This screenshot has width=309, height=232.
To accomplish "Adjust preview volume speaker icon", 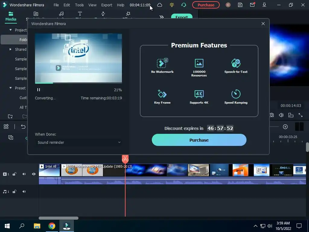I will 281,115.
